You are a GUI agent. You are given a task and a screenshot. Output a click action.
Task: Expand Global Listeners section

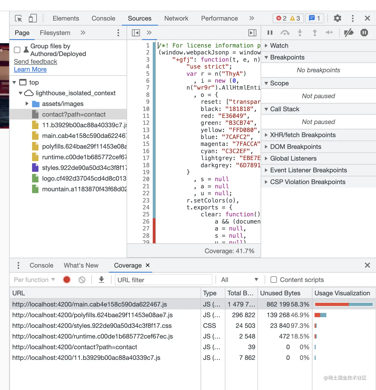(x=318, y=158)
